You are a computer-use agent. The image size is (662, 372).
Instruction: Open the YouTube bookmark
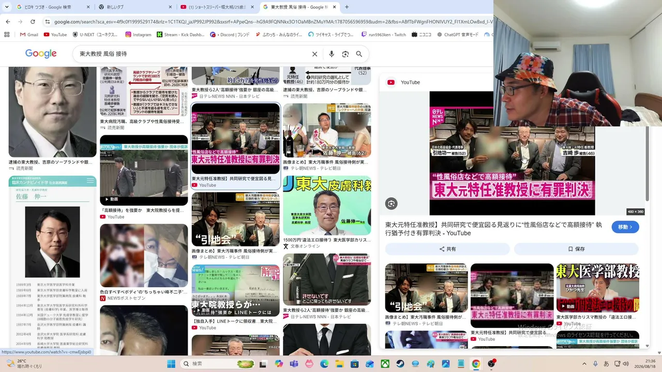pos(55,35)
